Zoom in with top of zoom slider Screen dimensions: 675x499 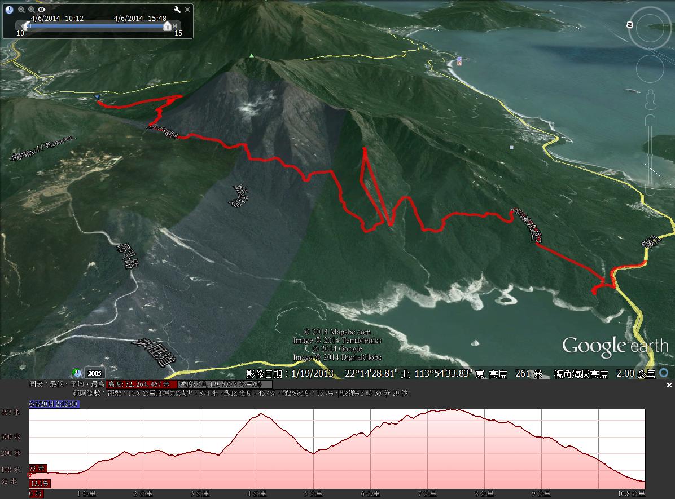650,120
